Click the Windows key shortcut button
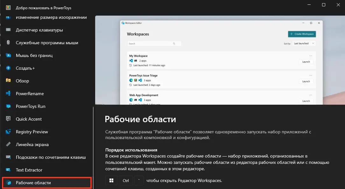Screen dimensions: 345x189 coord(111,180)
